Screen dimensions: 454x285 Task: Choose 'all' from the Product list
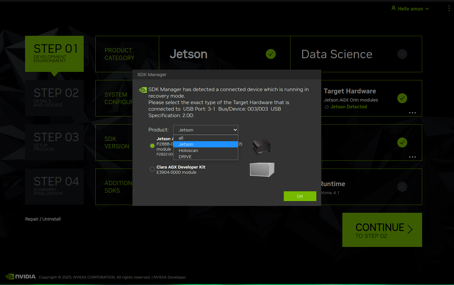[x=206, y=138]
